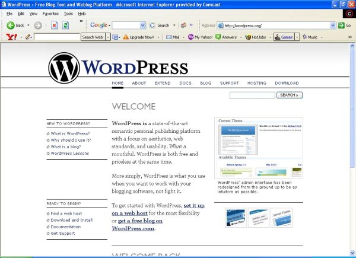Open Yahoo Music toolbar button
Image resolution: width=356 pixels, height=258 pixels.
pyautogui.click(x=310, y=37)
